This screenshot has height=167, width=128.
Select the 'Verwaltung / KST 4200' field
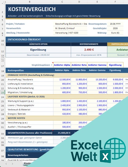[70, 33]
